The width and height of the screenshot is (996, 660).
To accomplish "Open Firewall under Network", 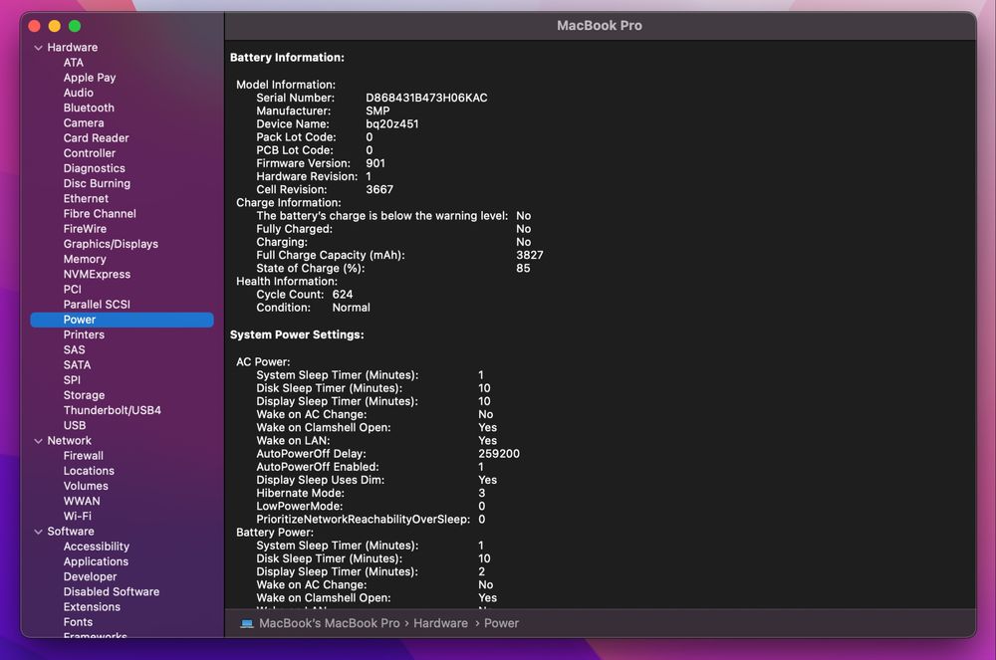I will pyautogui.click(x=84, y=456).
